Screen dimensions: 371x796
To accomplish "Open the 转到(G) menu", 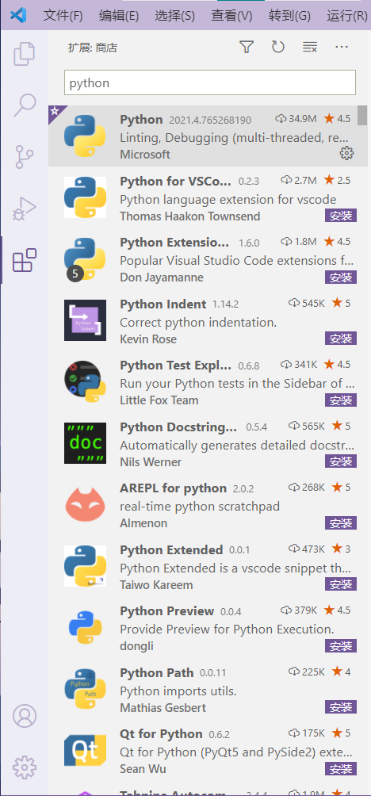I will pos(289,15).
